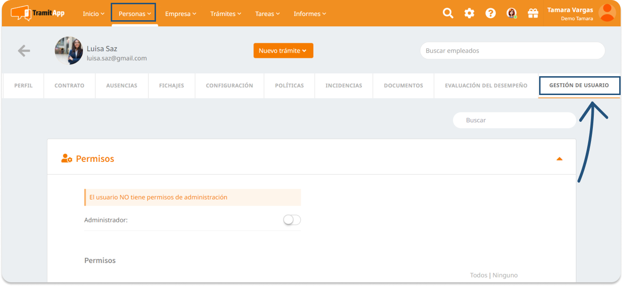Select the Fichajes tab
Screen dimensions: 623x286
(x=172, y=86)
